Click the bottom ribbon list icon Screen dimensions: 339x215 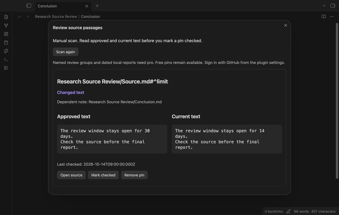6,68
